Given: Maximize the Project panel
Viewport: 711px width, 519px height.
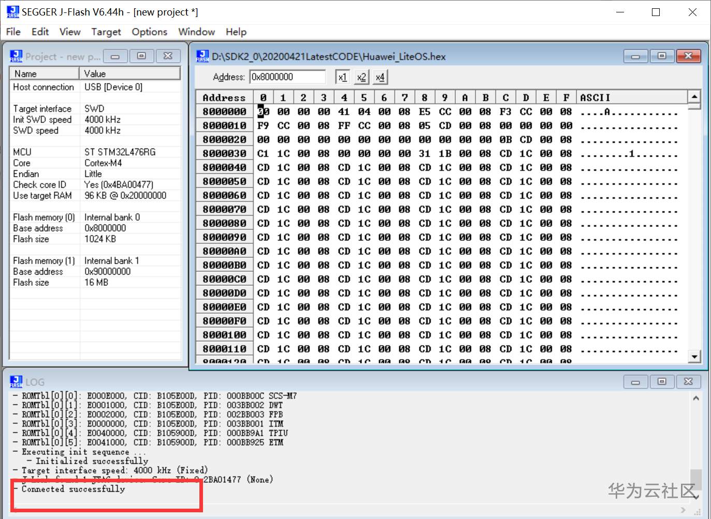Looking at the screenshot, I should (x=141, y=56).
